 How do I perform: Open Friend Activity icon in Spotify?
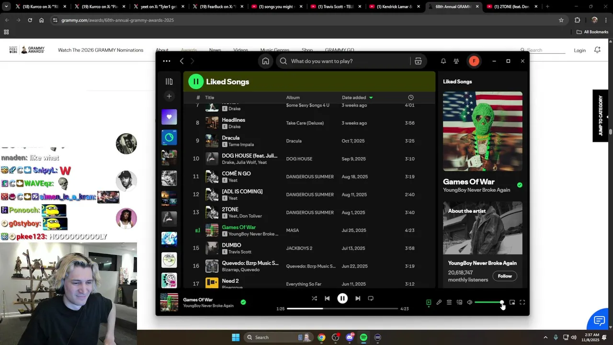pyautogui.click(x=456, y=61)
